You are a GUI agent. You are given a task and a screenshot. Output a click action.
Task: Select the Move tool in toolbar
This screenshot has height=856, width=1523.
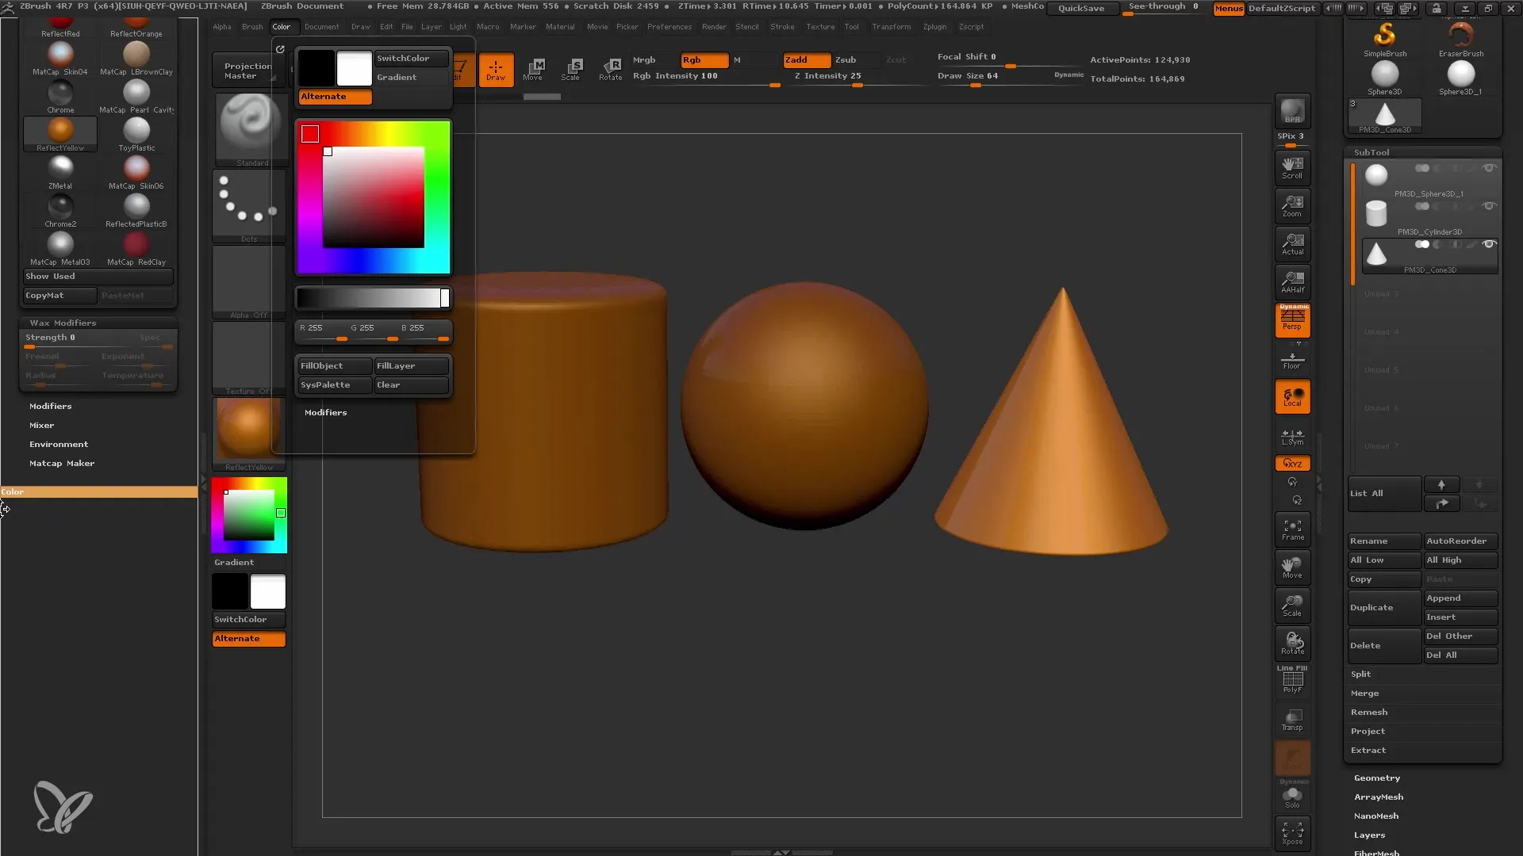click(534, 67)
